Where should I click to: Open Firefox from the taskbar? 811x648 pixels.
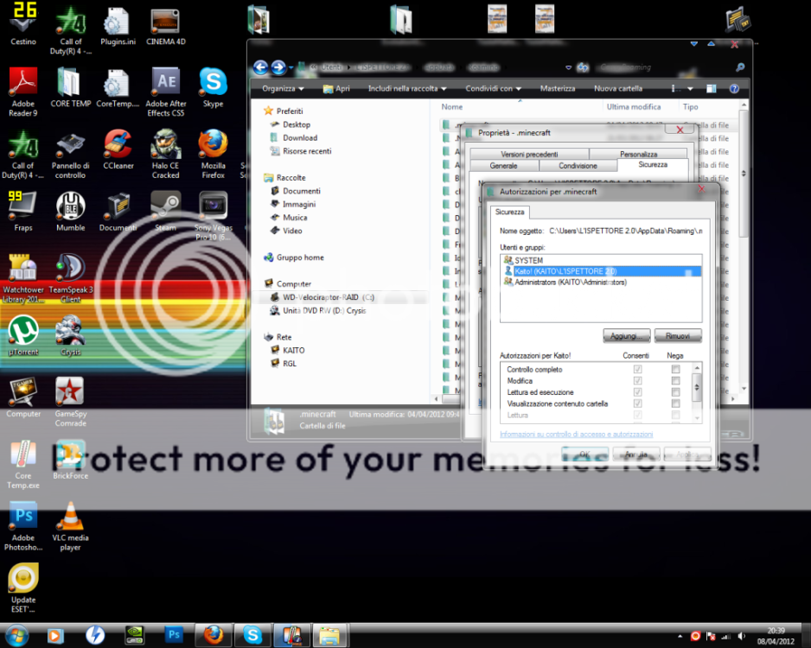click(214, 635)
